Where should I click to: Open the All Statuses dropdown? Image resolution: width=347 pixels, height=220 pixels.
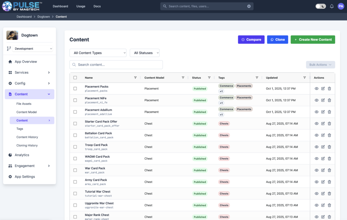tap(144, 53)
